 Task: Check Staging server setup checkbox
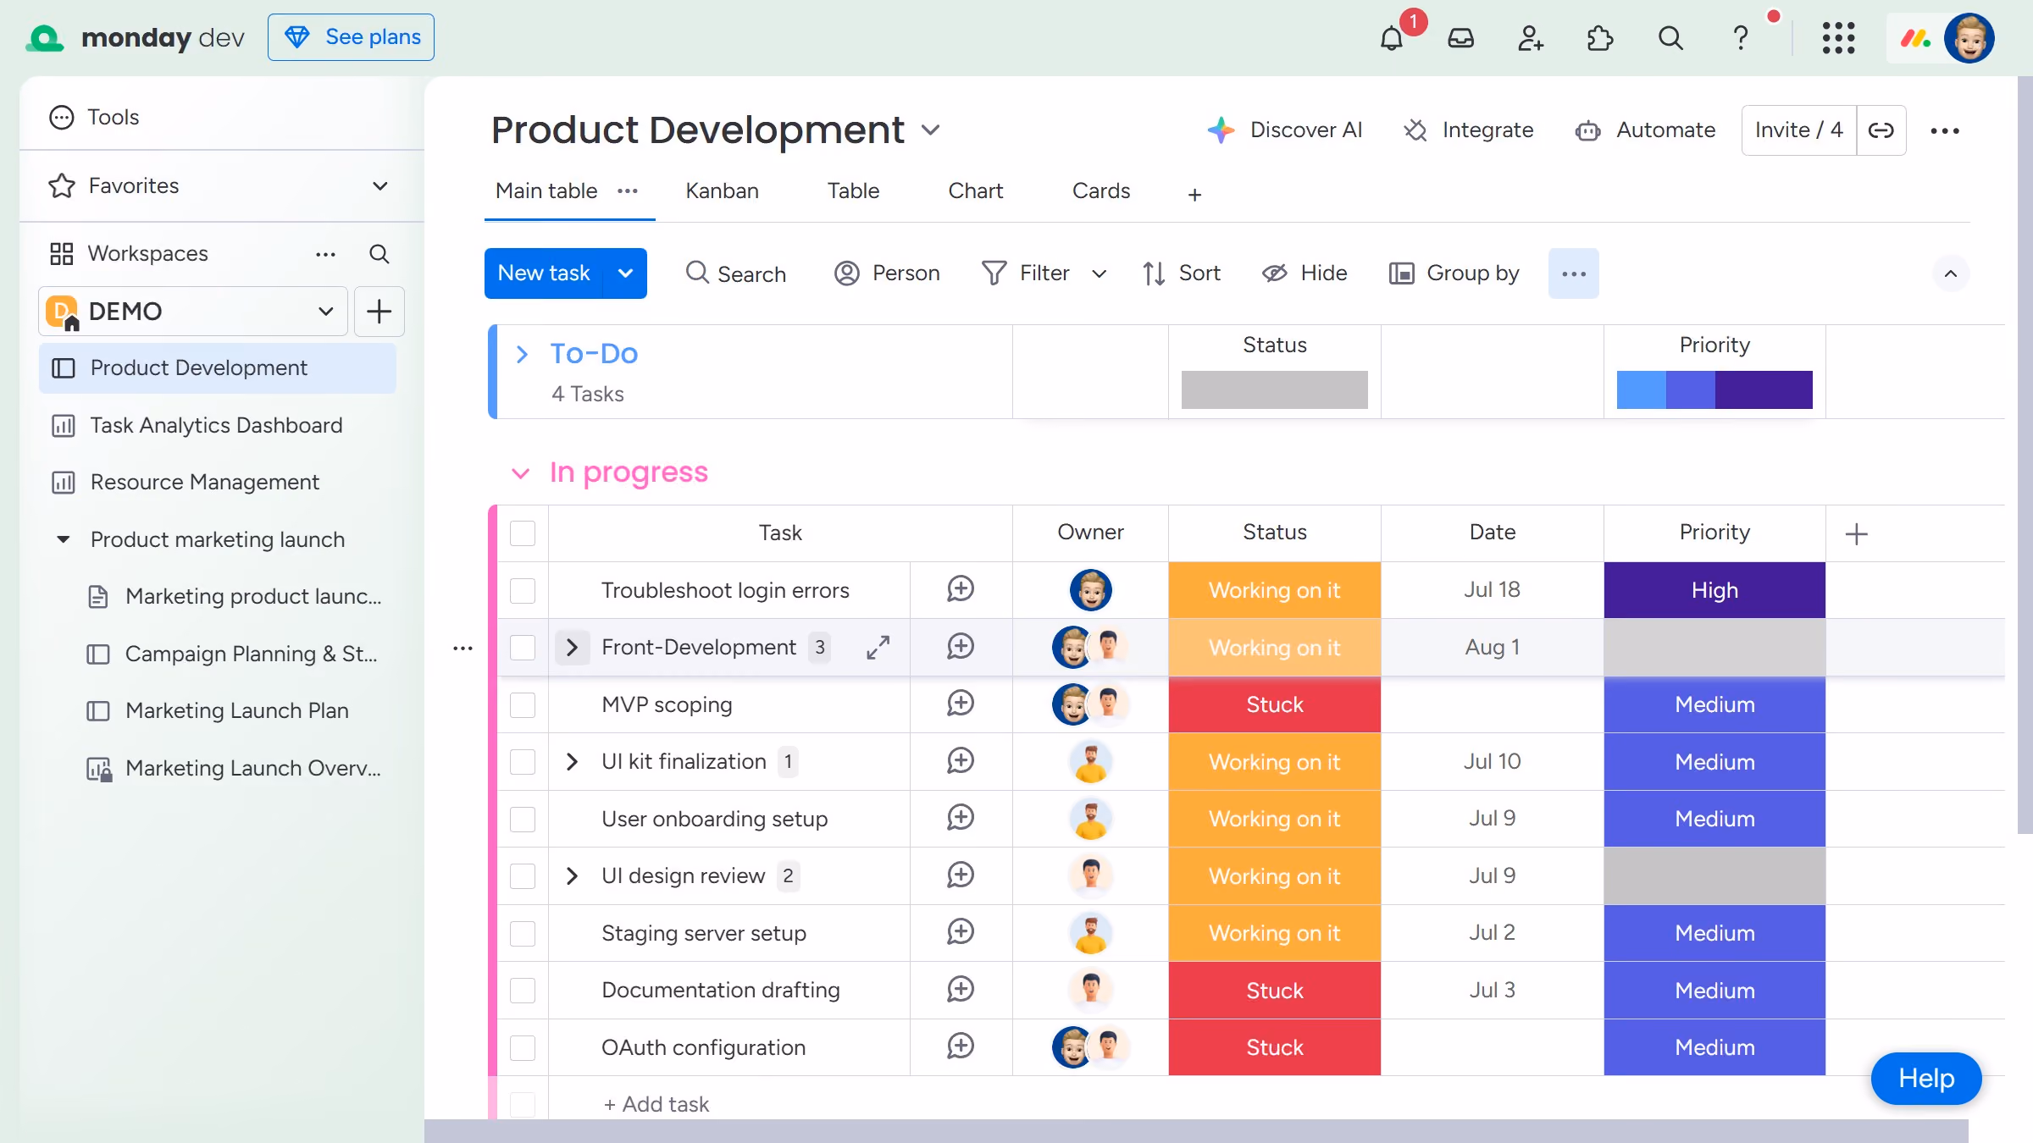(523, 933)
